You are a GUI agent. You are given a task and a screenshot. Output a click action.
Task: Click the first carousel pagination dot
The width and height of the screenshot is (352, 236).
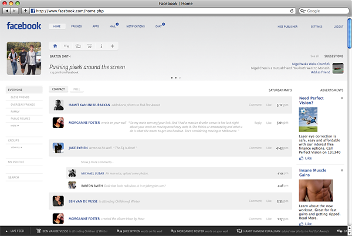pos(172,77)
